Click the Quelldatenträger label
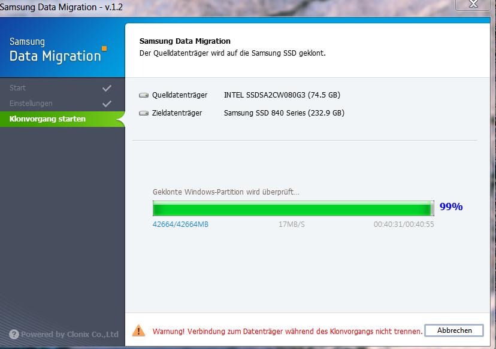Screen dimensions: 496x349 tap(180, 95)
